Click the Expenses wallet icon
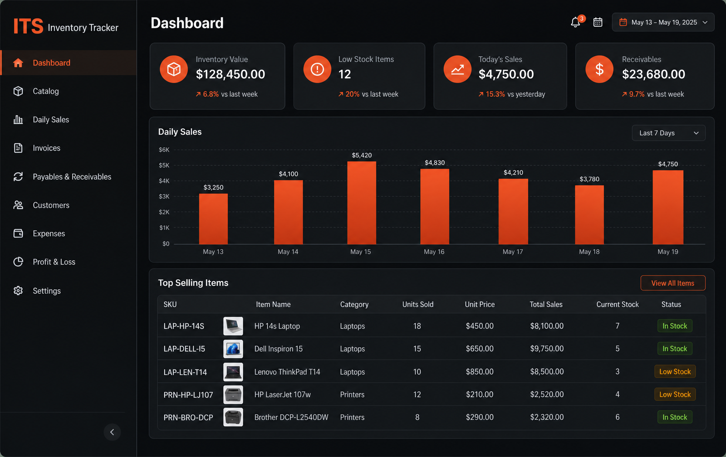This screenshot has height=457, width=726. (x=18, y=233)
